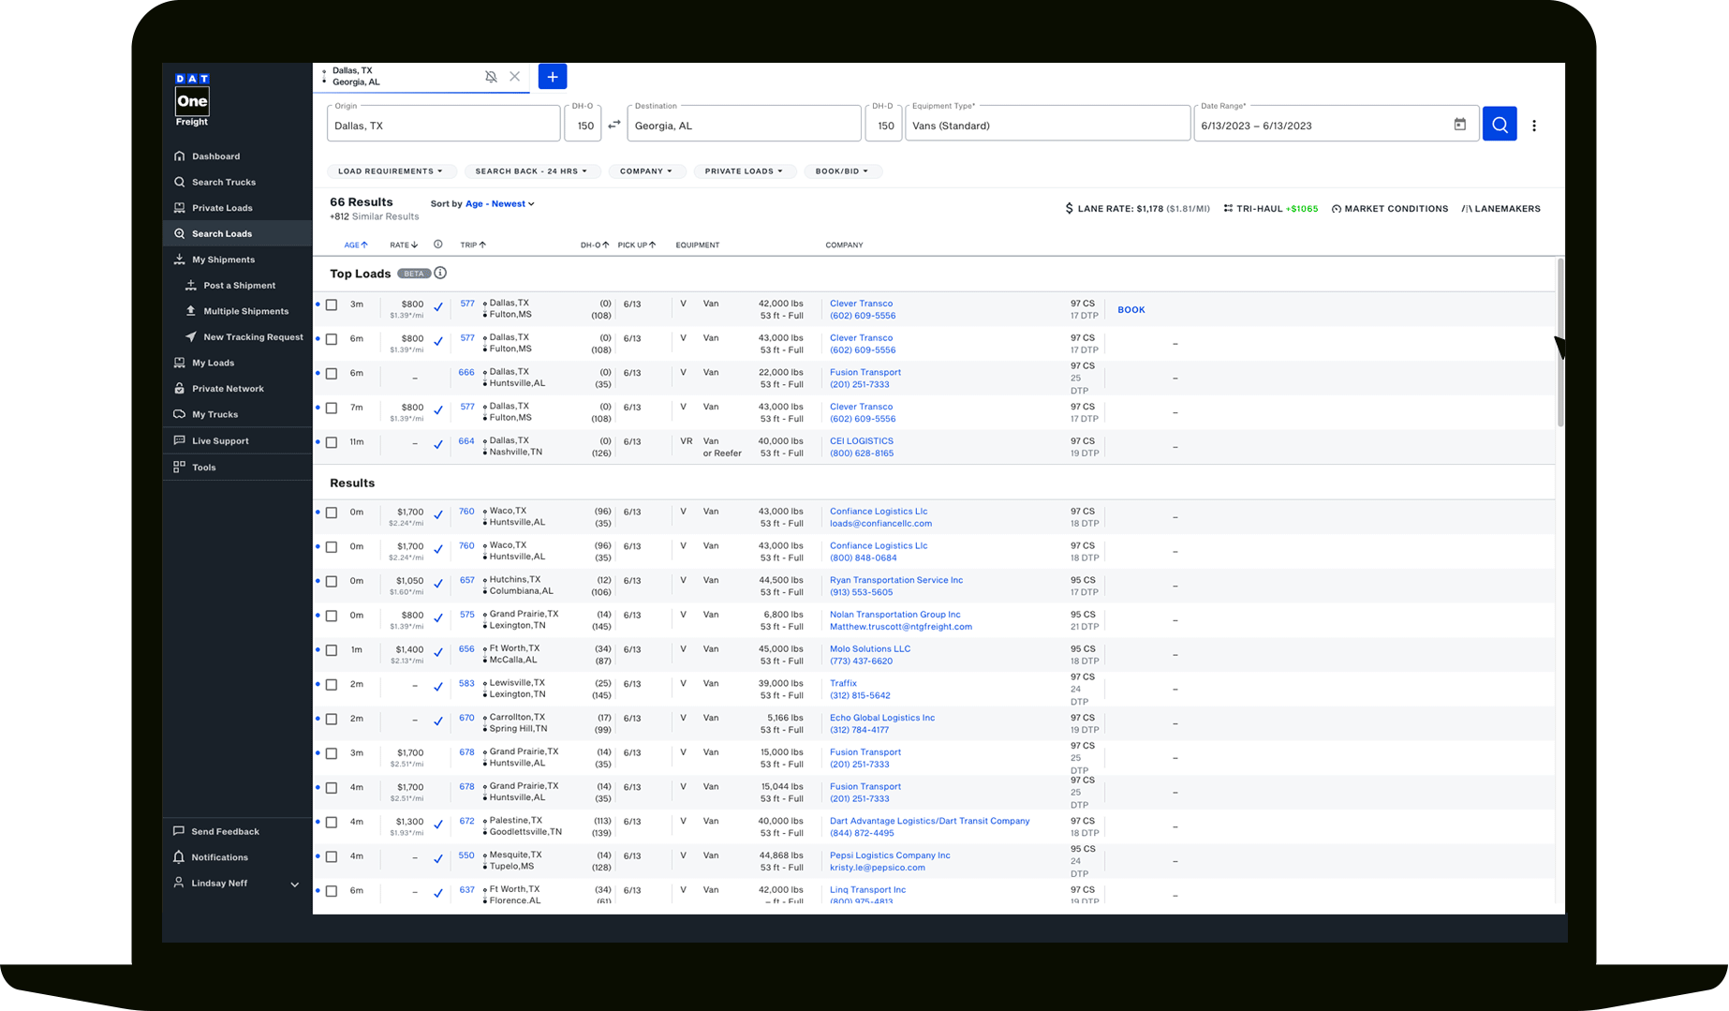Click into the Origin input field
1729x1011 pixels.
[x=443, y=126]
